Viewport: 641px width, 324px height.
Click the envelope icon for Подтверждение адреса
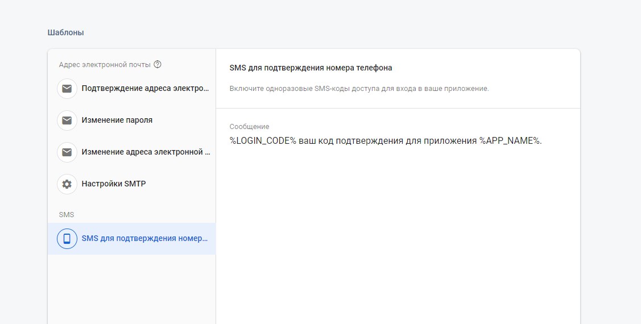pyautogui.click(x=67, y=89)
